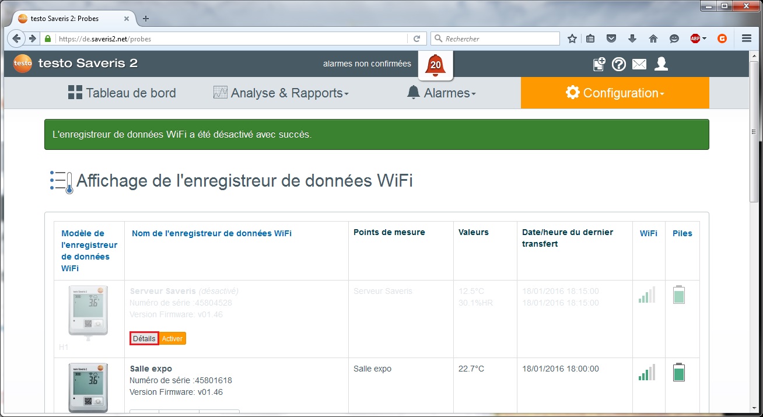
Task: Sort by Modèle de l'enregistreur de données WiFi
Action: (x=89, y=251)
